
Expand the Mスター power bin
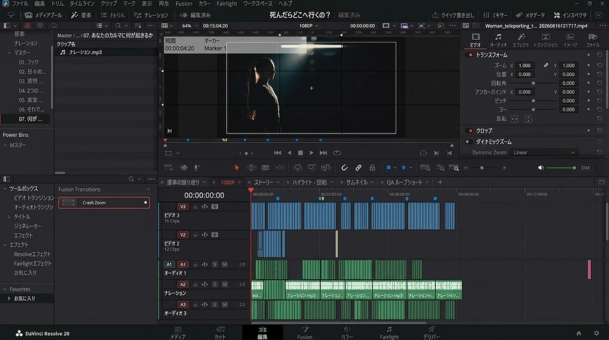[x=5, y=145]
